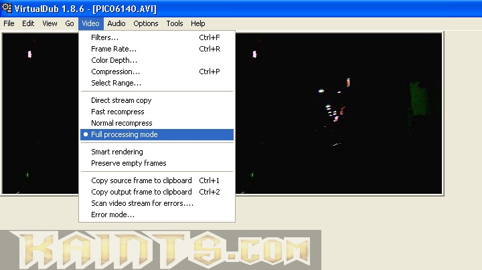Switch to Fast recompress mode

pyautogui.click(x=157, y=112)
